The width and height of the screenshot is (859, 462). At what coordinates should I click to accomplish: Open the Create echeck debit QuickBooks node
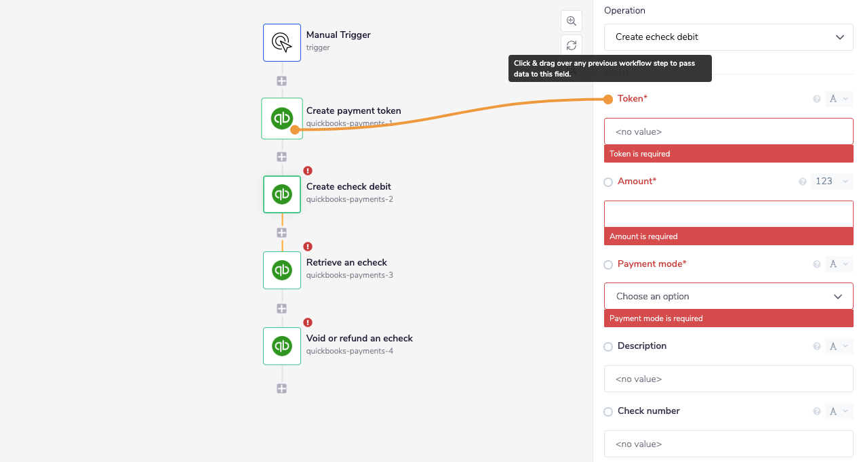point(281,194)
